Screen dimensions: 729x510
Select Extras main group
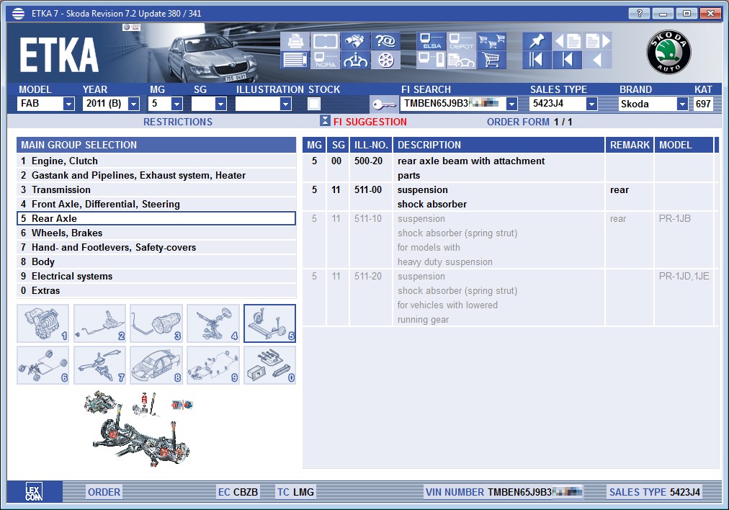click(x=156, y=290)
